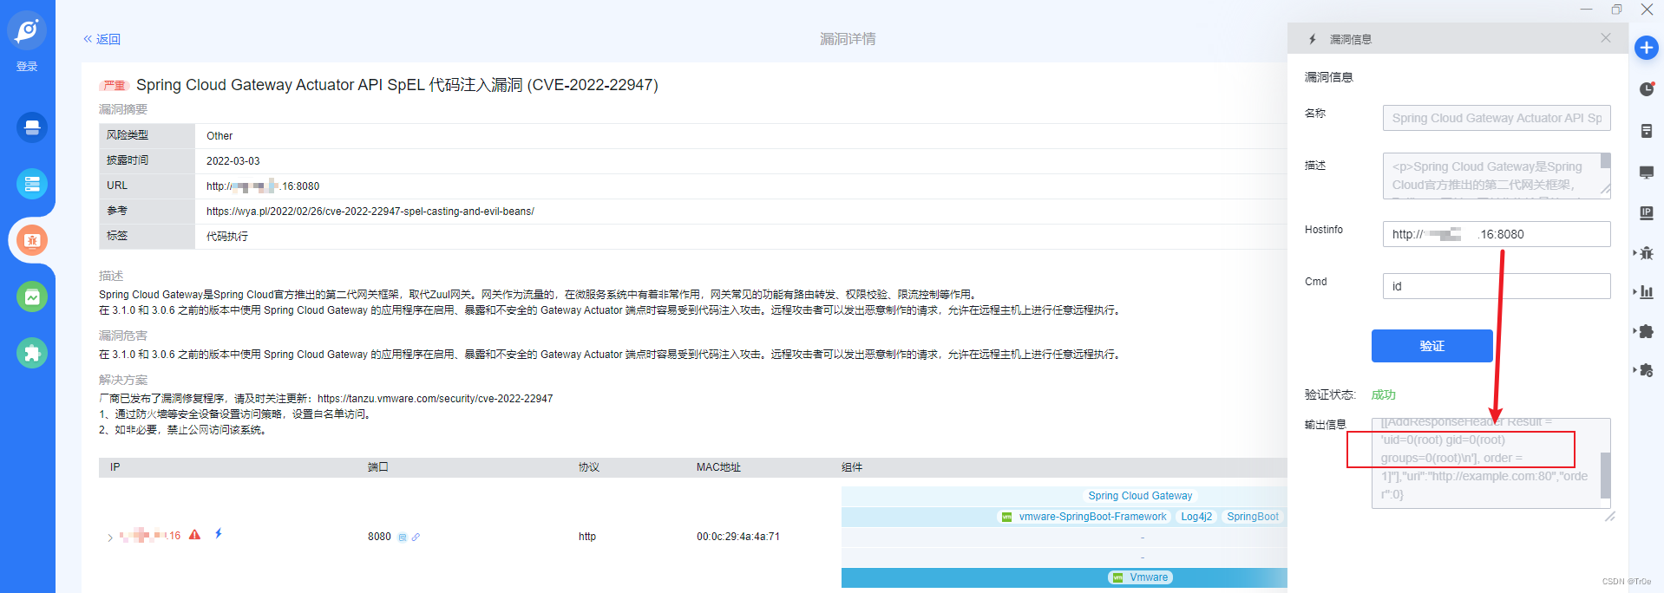
Task: Expand the puzzle plugin icon on the right rail
Action: (x=1645, y=331)
